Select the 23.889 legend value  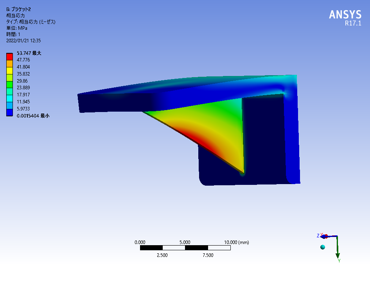tap(23, 88)
